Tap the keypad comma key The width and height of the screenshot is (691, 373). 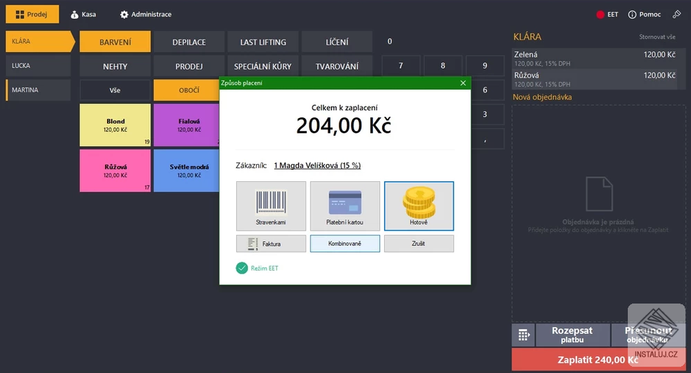[487, 139]
